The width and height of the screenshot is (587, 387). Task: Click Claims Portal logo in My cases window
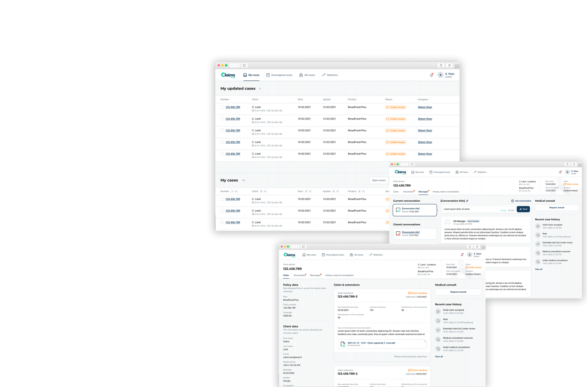228,75
